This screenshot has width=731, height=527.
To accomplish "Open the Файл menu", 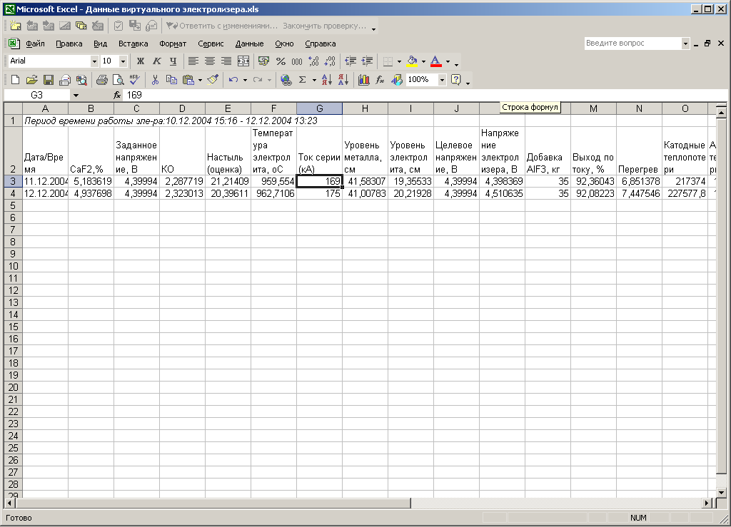I will 35,44.
